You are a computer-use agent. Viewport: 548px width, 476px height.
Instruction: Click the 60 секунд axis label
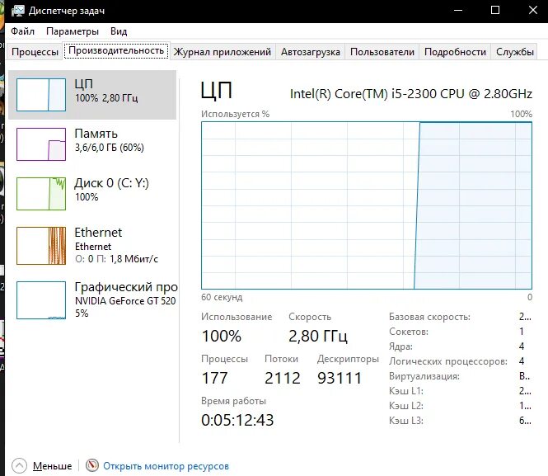(222, 297)
